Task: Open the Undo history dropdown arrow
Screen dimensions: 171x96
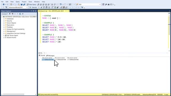Action: [63, 5]
